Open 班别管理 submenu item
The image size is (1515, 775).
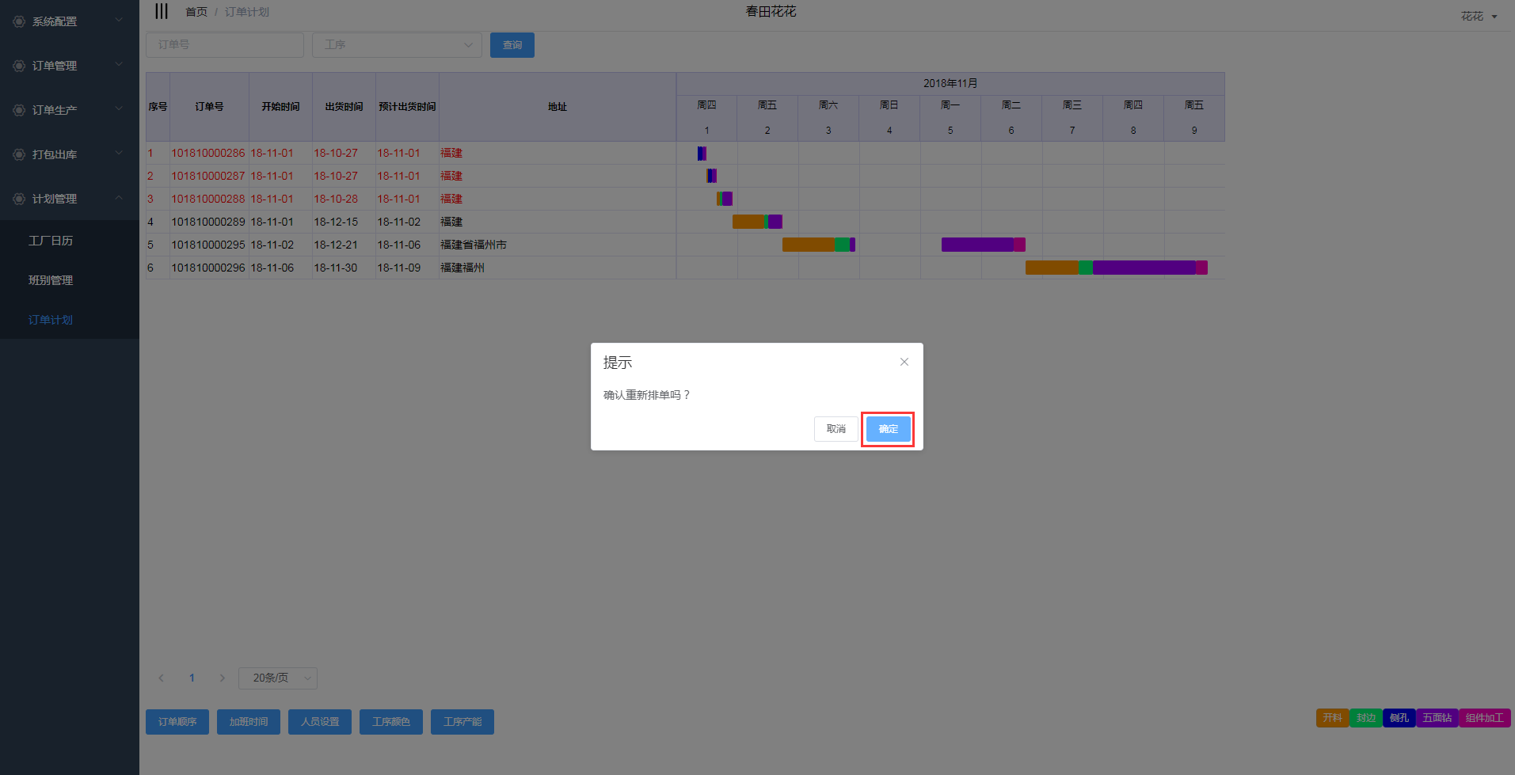tap(51, 280)
